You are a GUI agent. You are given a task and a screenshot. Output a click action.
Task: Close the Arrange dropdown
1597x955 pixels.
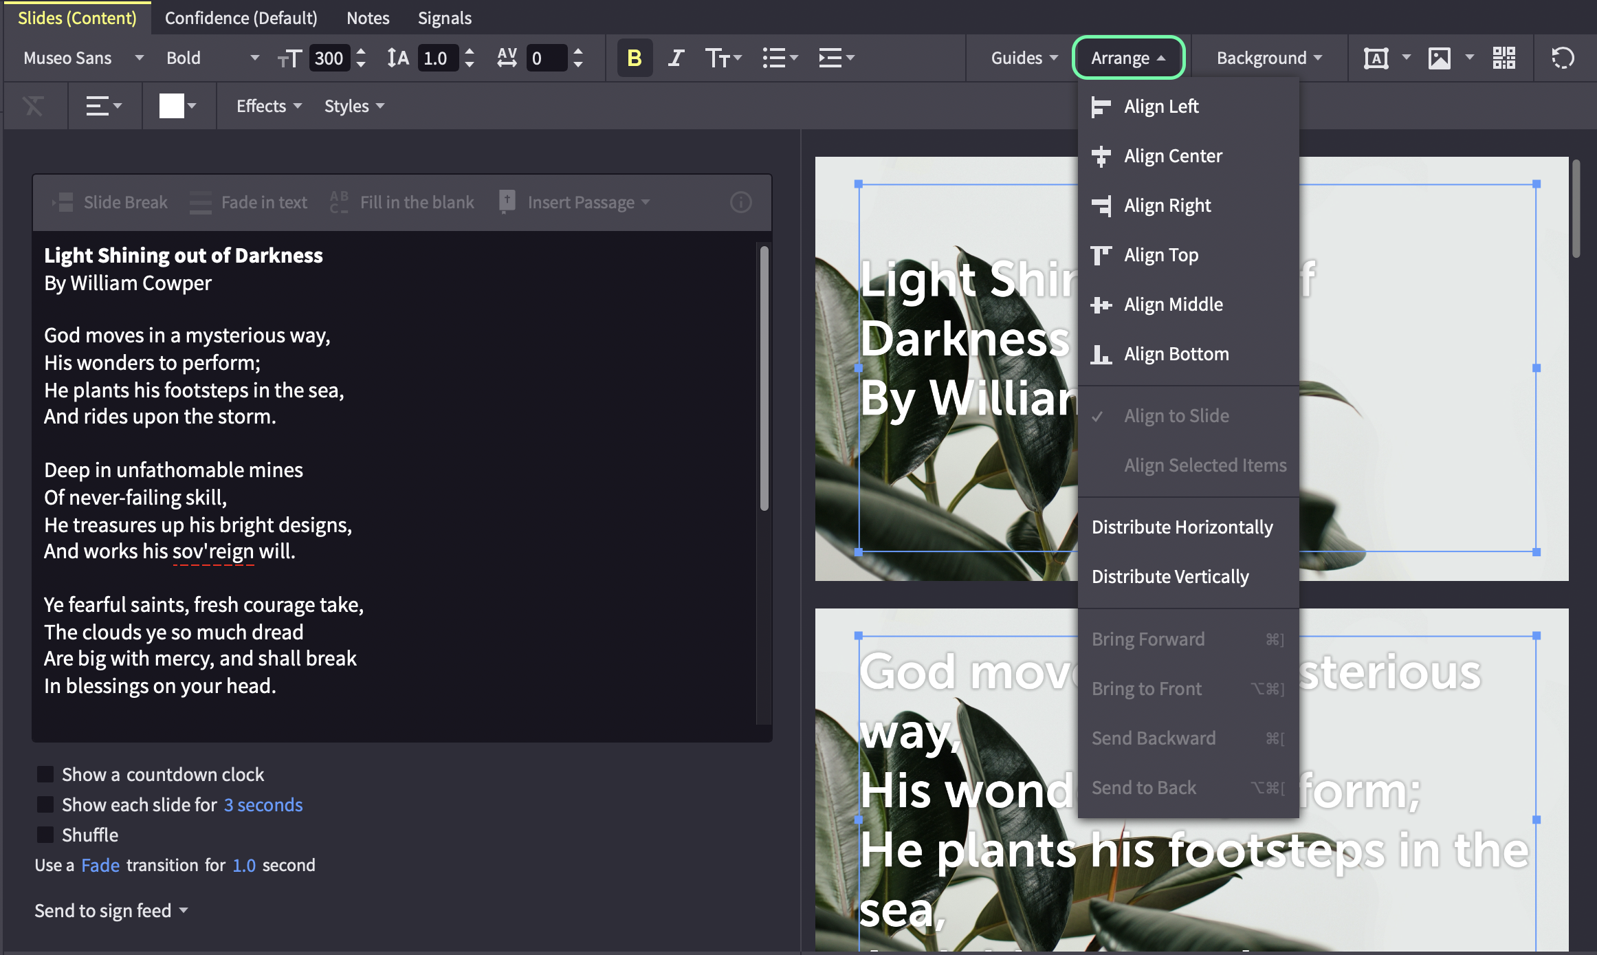pos(1128,58)
